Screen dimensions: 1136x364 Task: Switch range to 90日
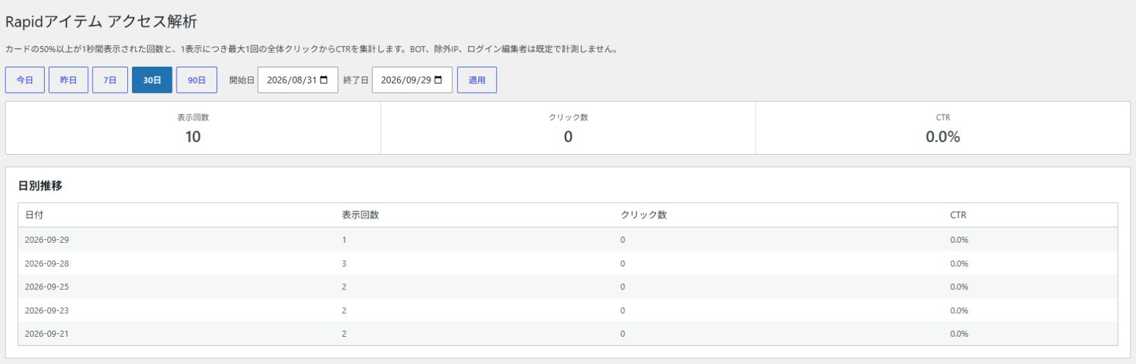click(x=197, y=80)
